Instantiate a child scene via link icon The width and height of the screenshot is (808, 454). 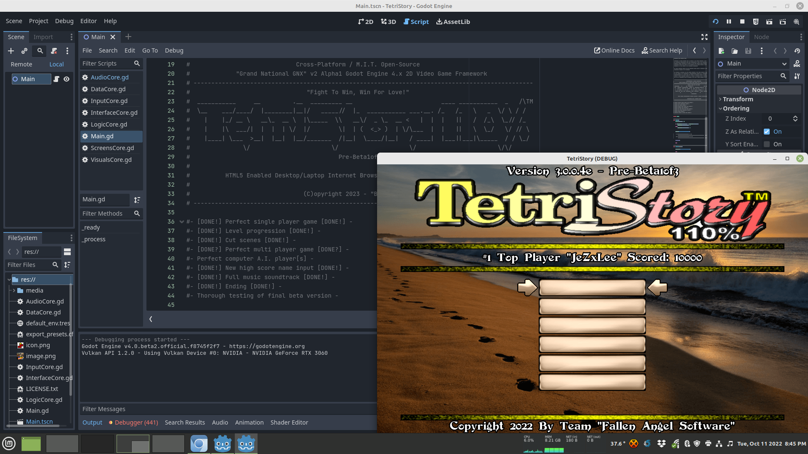[x=24, y=51]
